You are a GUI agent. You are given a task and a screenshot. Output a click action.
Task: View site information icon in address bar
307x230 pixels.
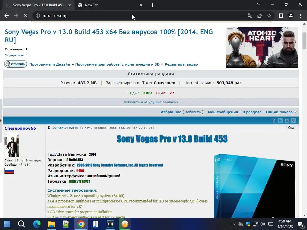tap(37, 16)
